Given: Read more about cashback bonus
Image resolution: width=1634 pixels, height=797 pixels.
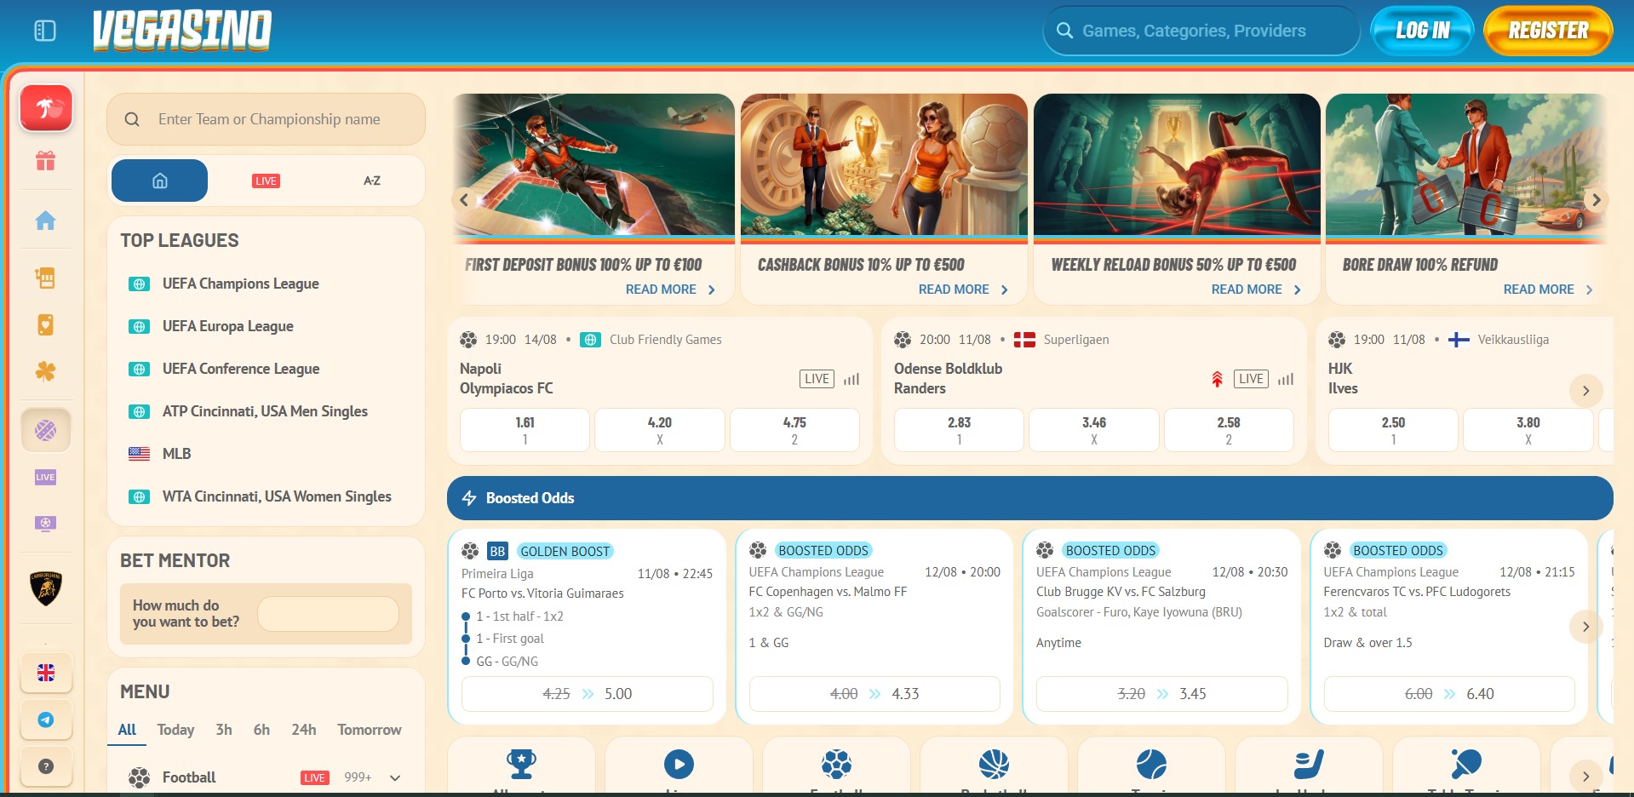Looking at the screenshot, I should point(964,290).
